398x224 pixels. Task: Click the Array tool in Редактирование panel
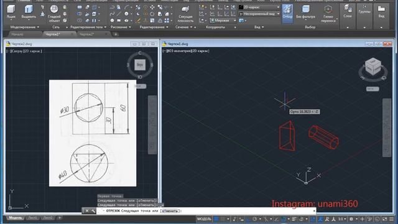167,21
